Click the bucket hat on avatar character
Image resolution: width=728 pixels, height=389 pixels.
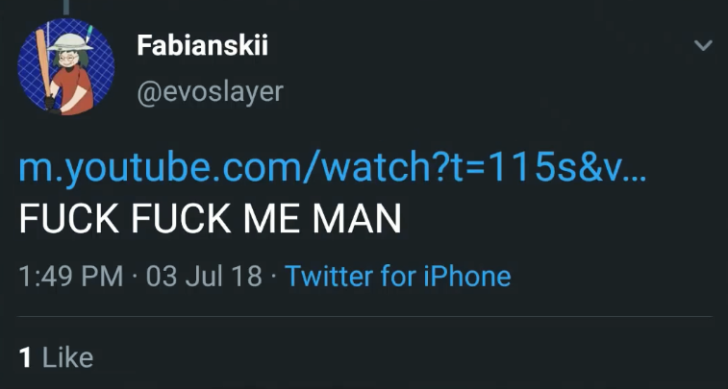coord(70,42)
